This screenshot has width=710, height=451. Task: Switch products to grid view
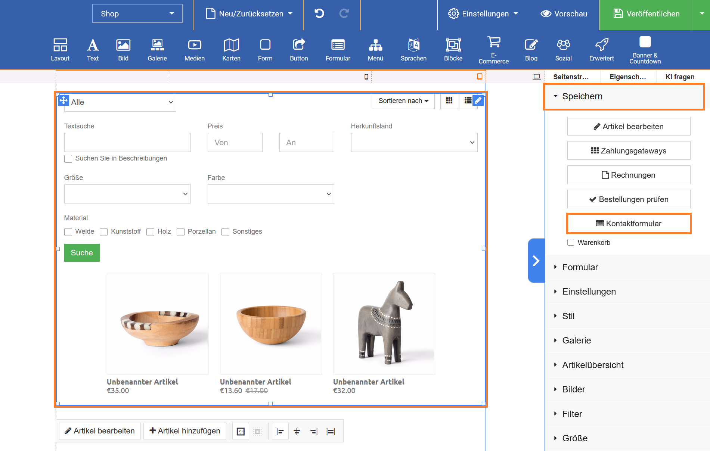[449, 100]
